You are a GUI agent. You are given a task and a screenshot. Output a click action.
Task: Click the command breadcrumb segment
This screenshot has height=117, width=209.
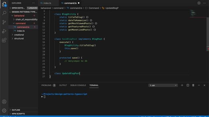coord(58,8)
